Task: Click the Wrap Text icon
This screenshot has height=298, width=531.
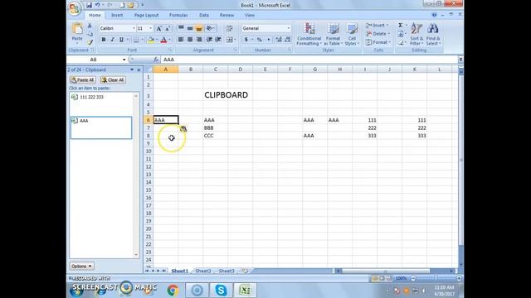Action: coord(229,28)
